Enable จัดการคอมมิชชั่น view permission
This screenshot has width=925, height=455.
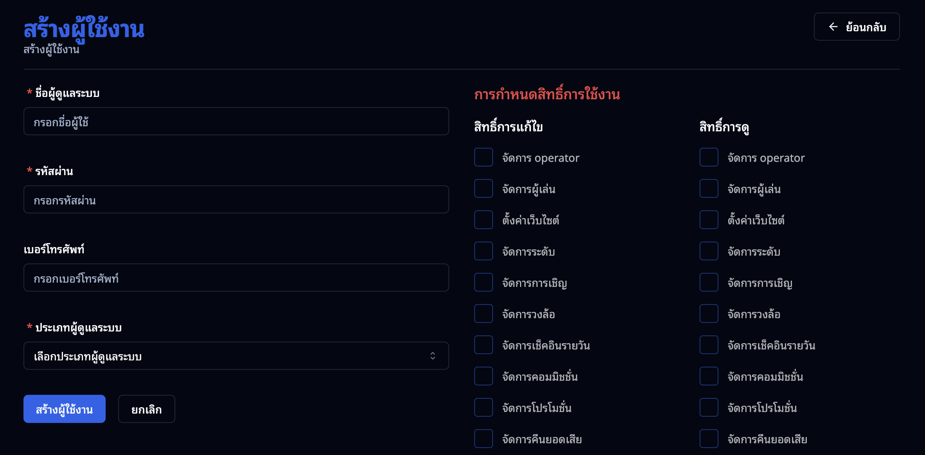tap(708, 376)
